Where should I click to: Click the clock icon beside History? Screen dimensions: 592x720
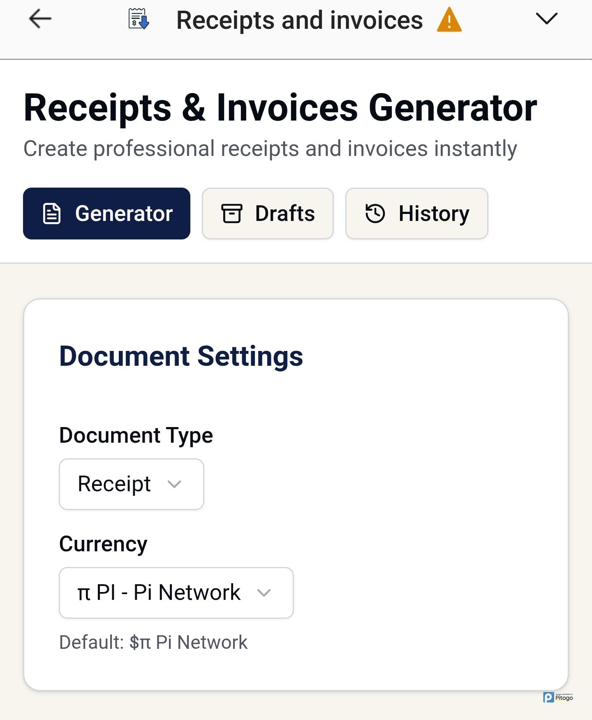375,214
